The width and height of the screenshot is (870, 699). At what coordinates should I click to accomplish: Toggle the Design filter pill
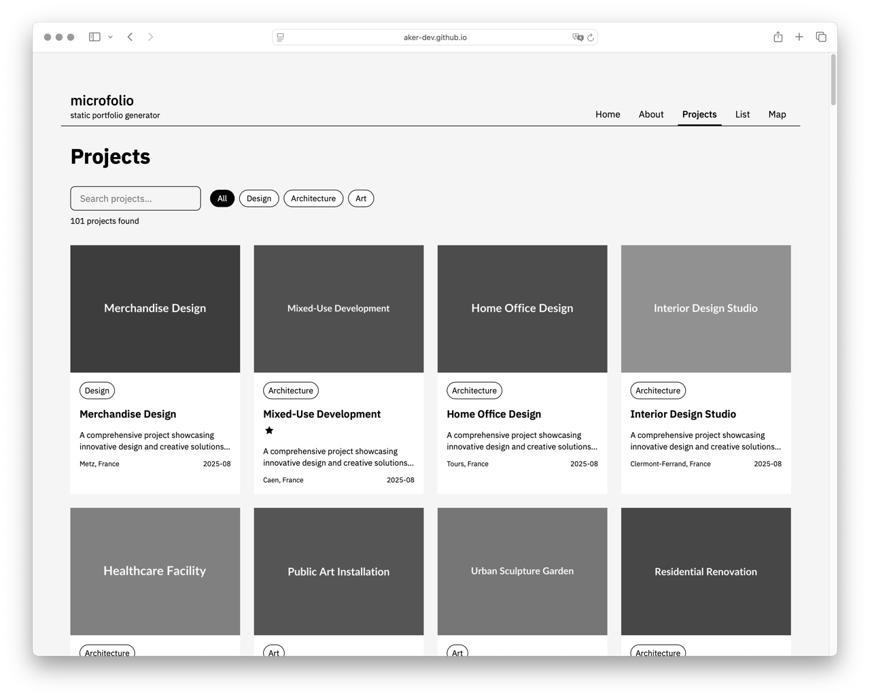259,199
